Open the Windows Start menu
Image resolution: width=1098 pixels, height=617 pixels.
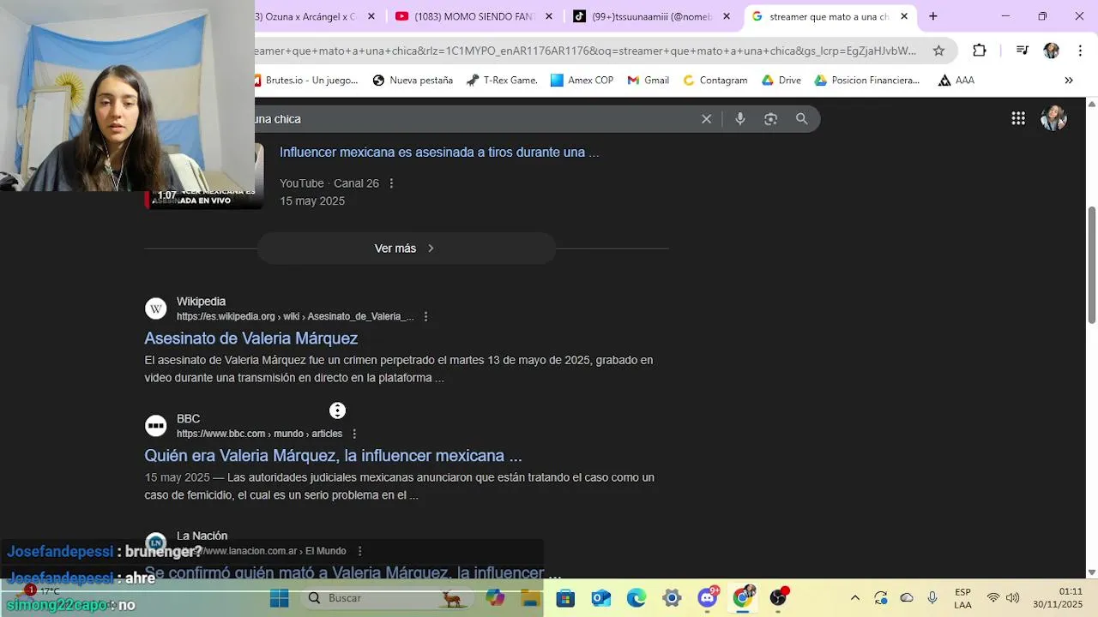pos(280,598)
